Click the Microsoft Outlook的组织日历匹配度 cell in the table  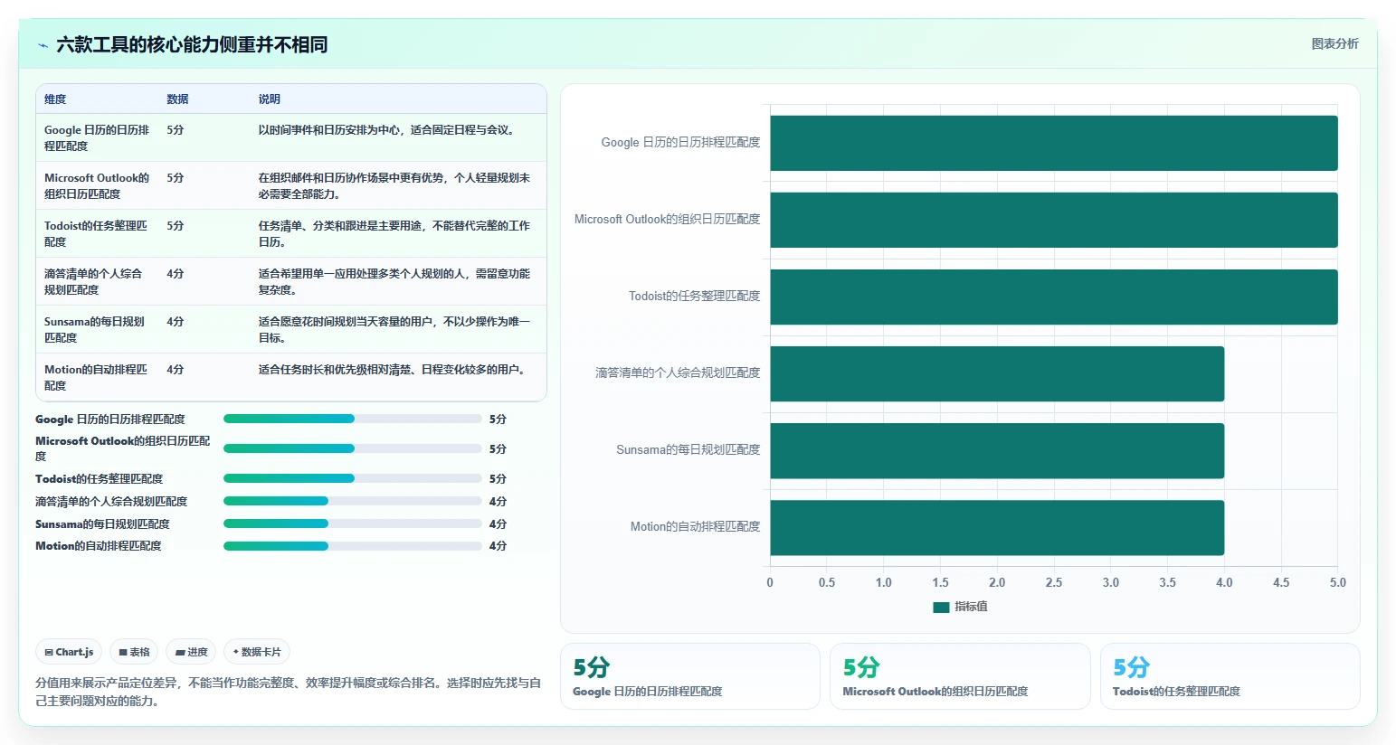[97, 185]
